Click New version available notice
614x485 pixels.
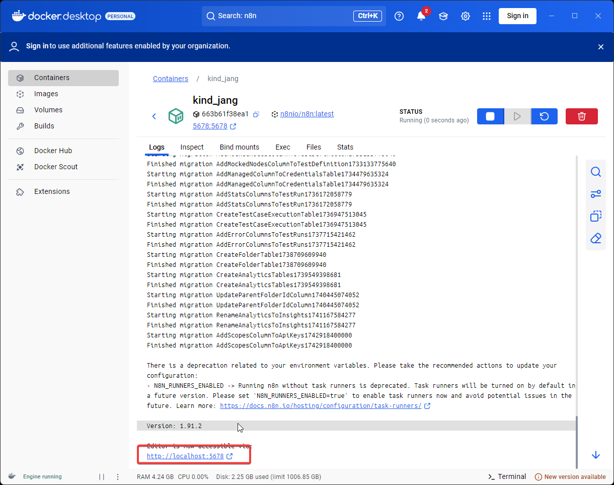pos(570,476)
